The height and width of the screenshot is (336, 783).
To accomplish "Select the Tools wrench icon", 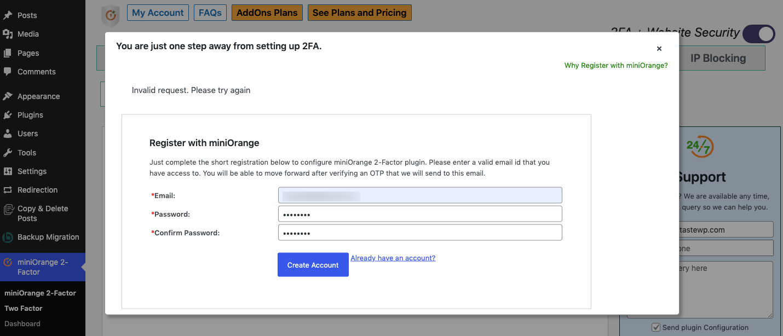I will [8, 152].
